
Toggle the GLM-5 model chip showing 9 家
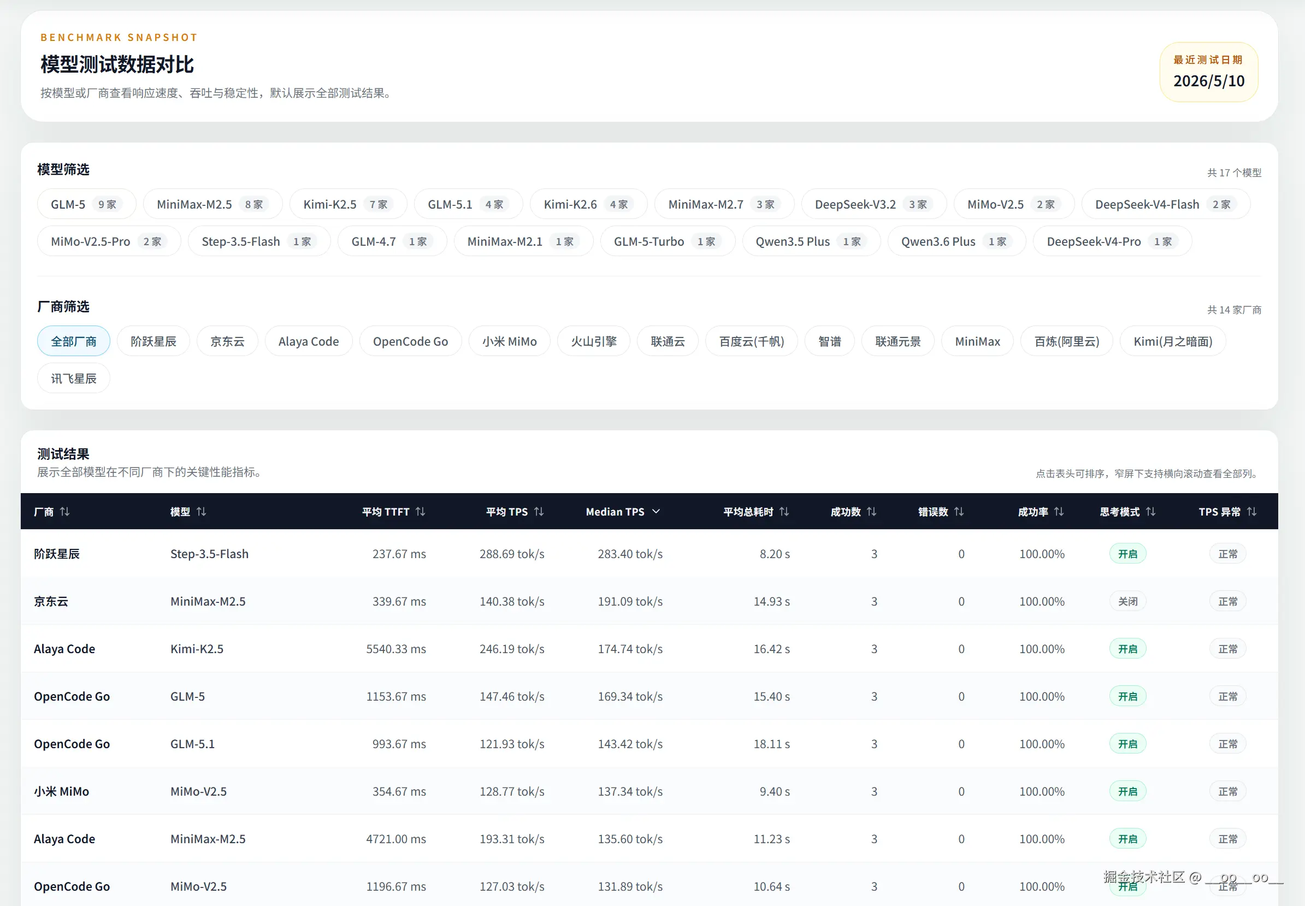[x=86, y=204]
